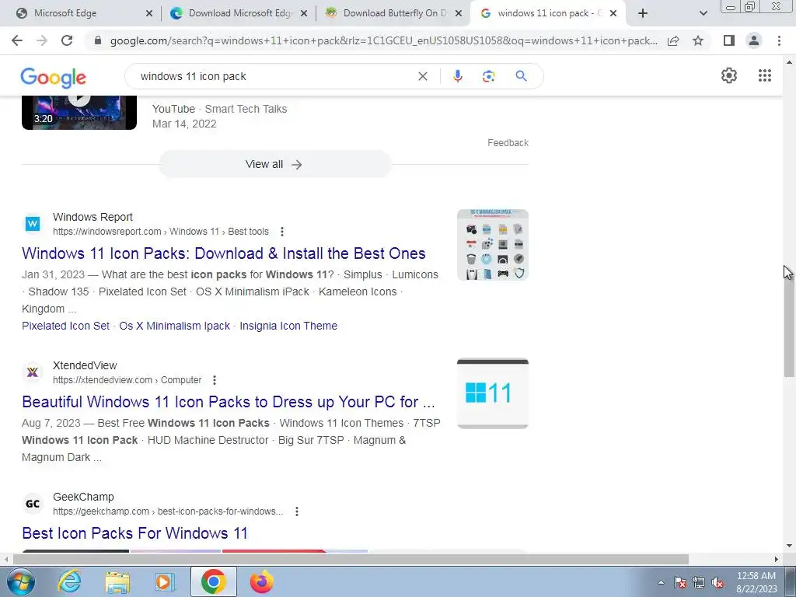Click the GeekChamp site favicon
The image size is (796, 597).
(x=33, y=504)
